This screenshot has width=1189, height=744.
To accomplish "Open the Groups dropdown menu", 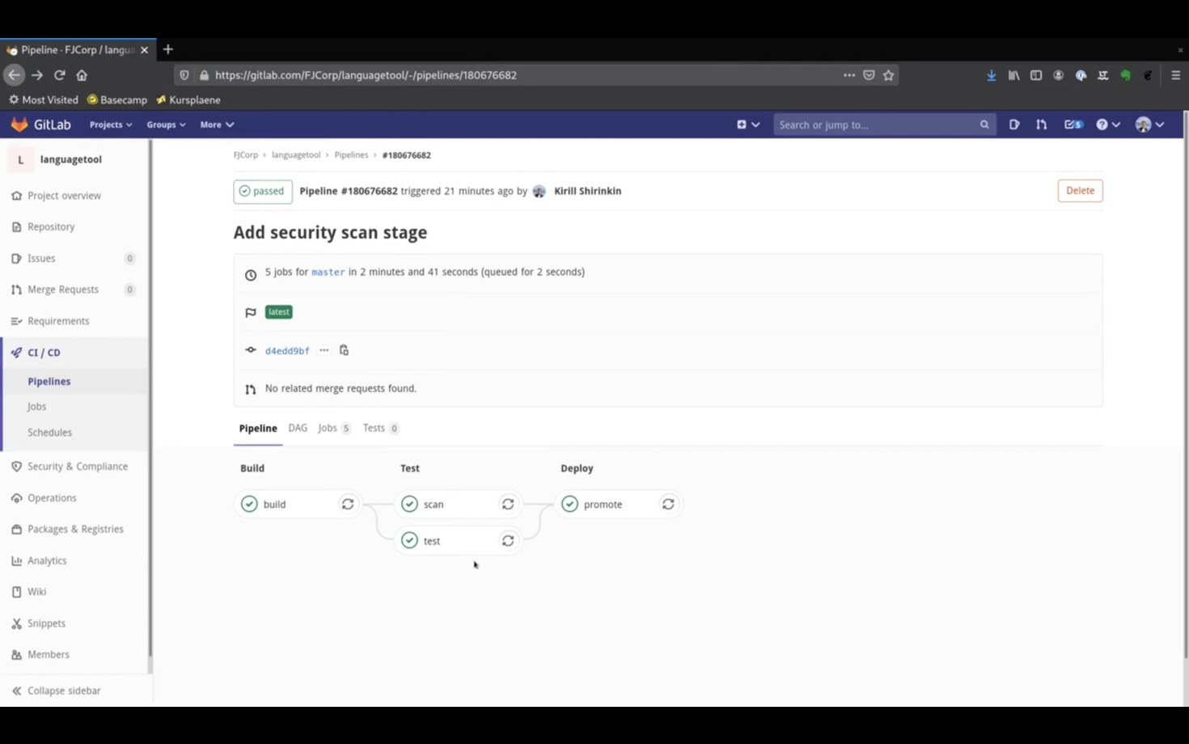I will click(x=166, y=125).
